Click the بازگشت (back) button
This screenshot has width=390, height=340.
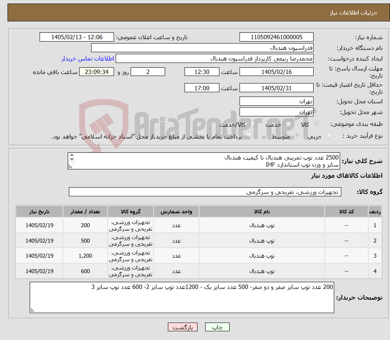point(183,327)
